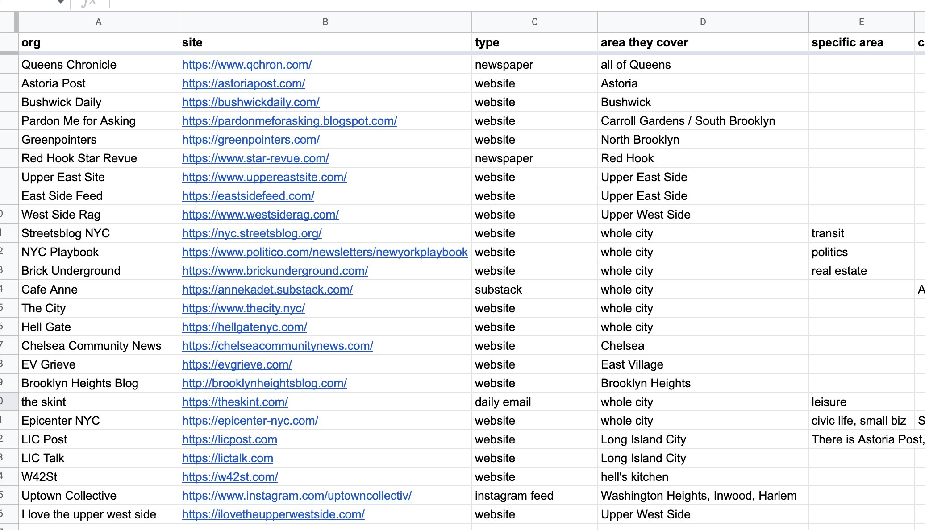Open the pardonmeforasking.blogspot.com link
This screenshot has height=530, width=925.
click(x=289, y=121)
